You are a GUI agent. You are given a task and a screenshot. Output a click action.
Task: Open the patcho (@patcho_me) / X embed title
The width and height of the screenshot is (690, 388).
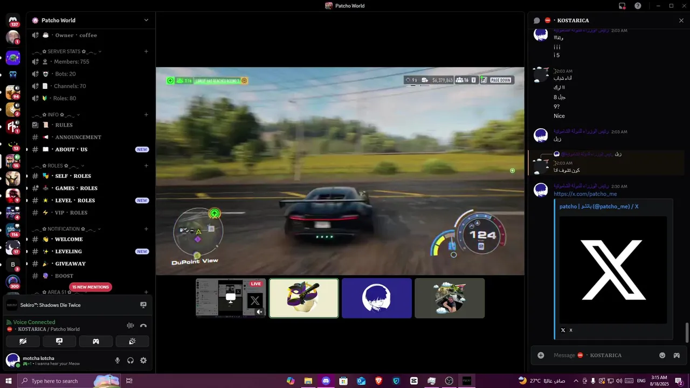(x=599, y=206)
